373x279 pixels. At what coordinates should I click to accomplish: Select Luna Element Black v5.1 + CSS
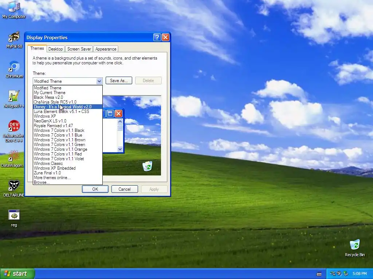click(67, 112)
